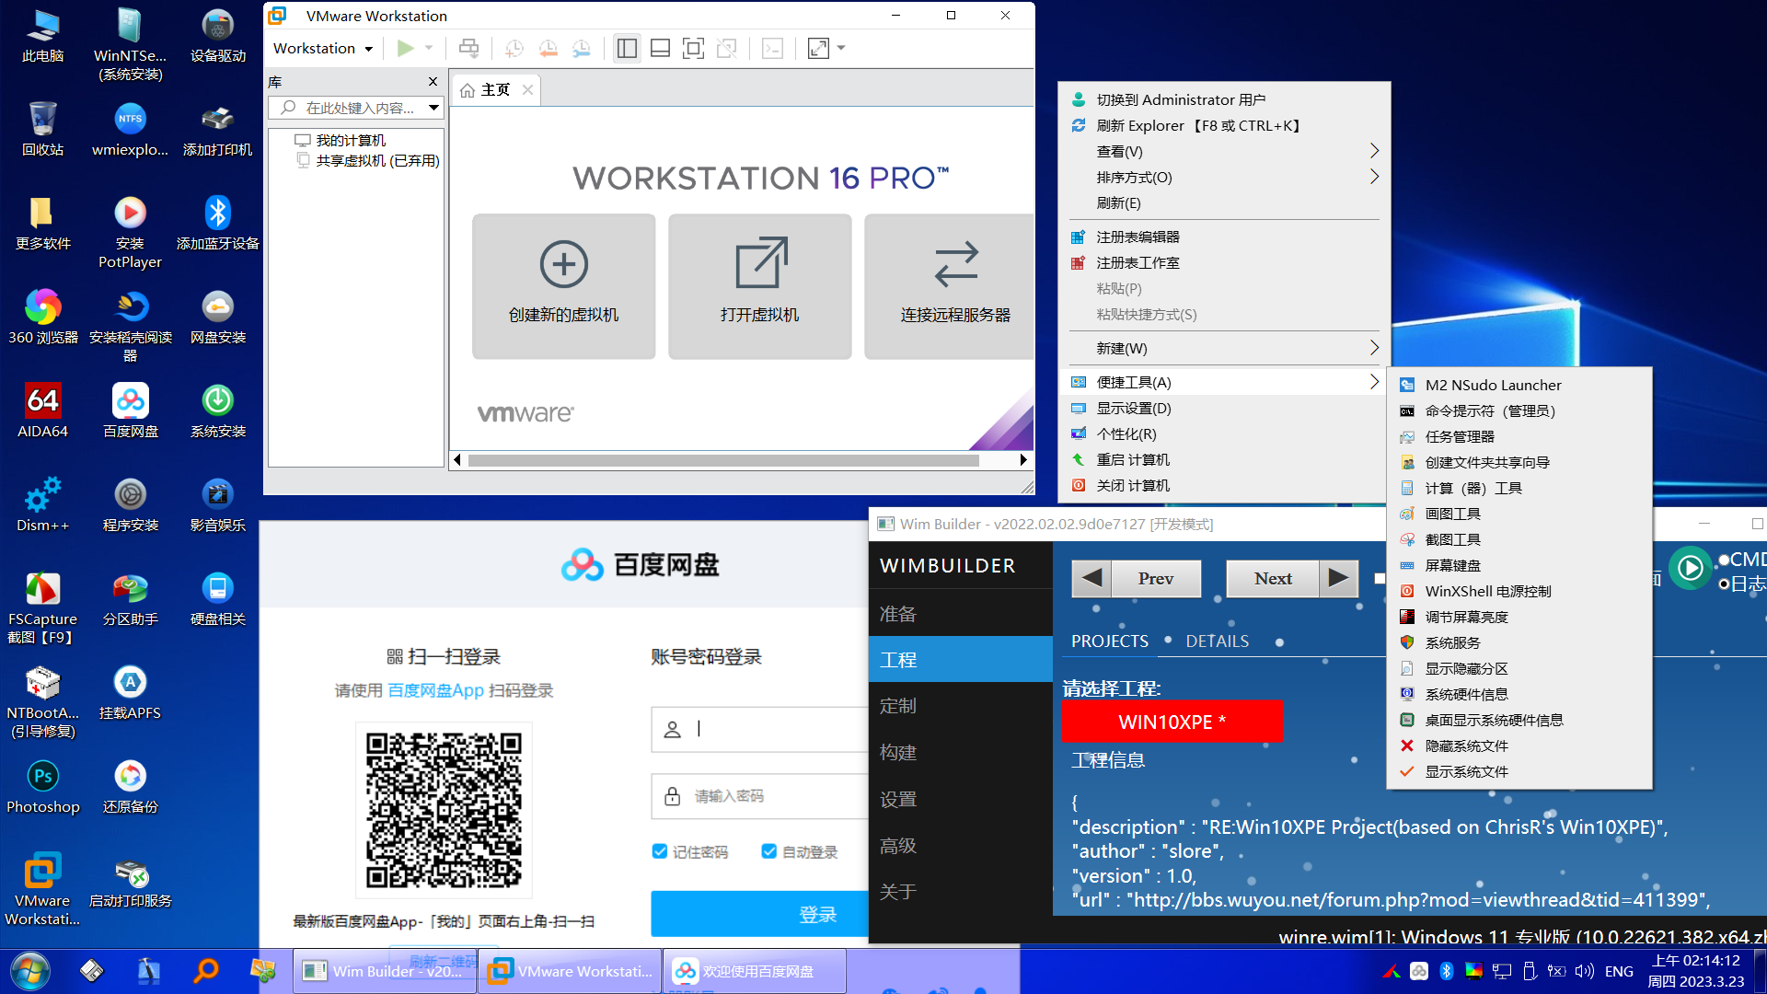Open the Workstation dropdown menu in VMware

coord(323,48)
